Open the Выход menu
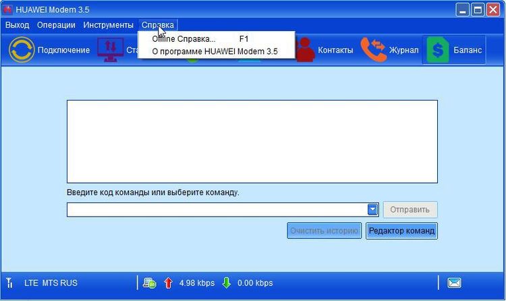Image resolution: width=506 pixels, height=301 pixels. 17,25
